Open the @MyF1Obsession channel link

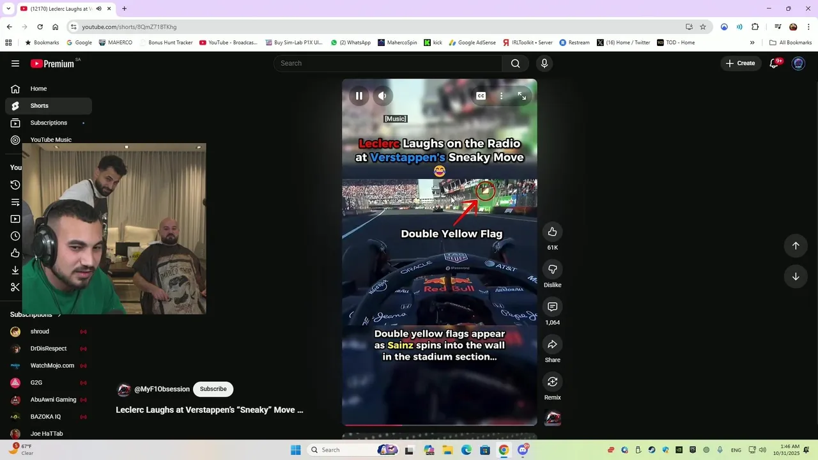pyautogui.click(x=162, y=389)
